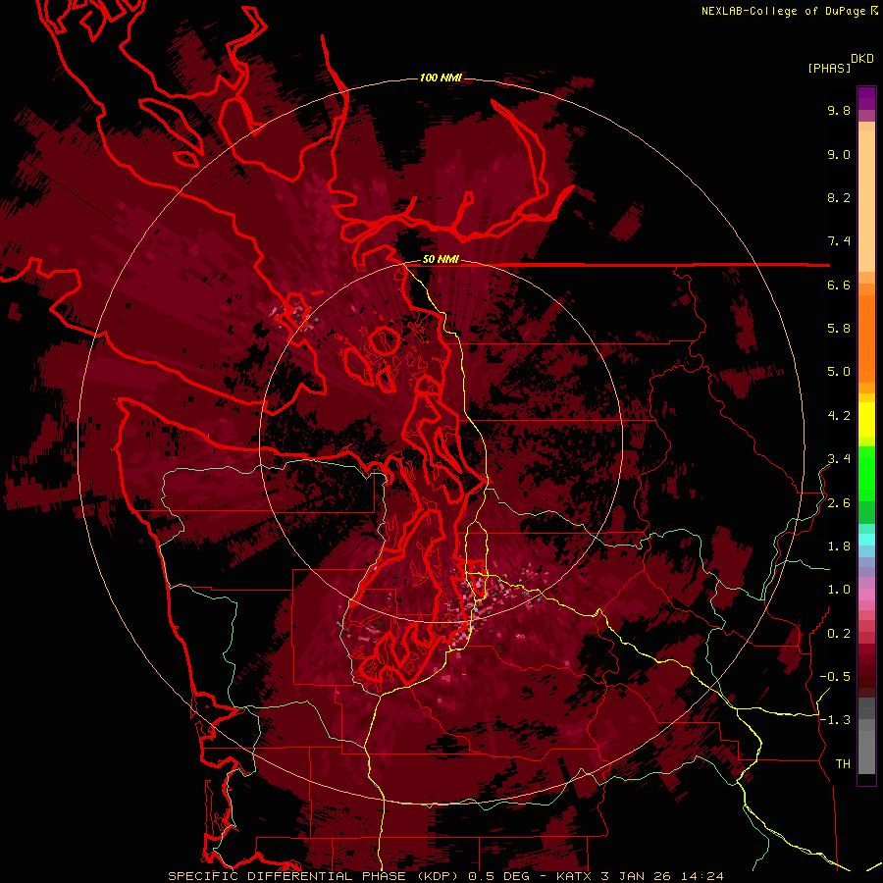Screen dimensions: 883x883
Task: Click the -0.5 color scale value
Action: [x=835, y=676]
